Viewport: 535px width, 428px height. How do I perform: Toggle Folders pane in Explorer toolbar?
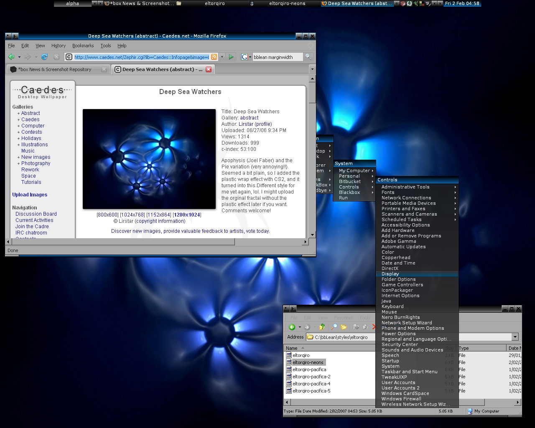pyautogui.click(x=344, y=327)
